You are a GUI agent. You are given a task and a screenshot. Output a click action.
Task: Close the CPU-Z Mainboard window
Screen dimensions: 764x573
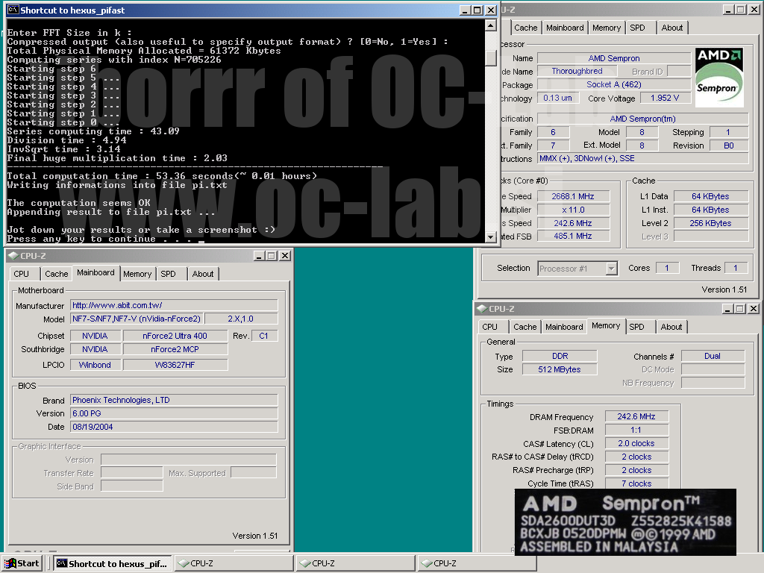pos(285,255)
